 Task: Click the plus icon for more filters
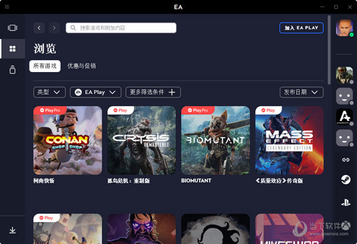[172, 92]
